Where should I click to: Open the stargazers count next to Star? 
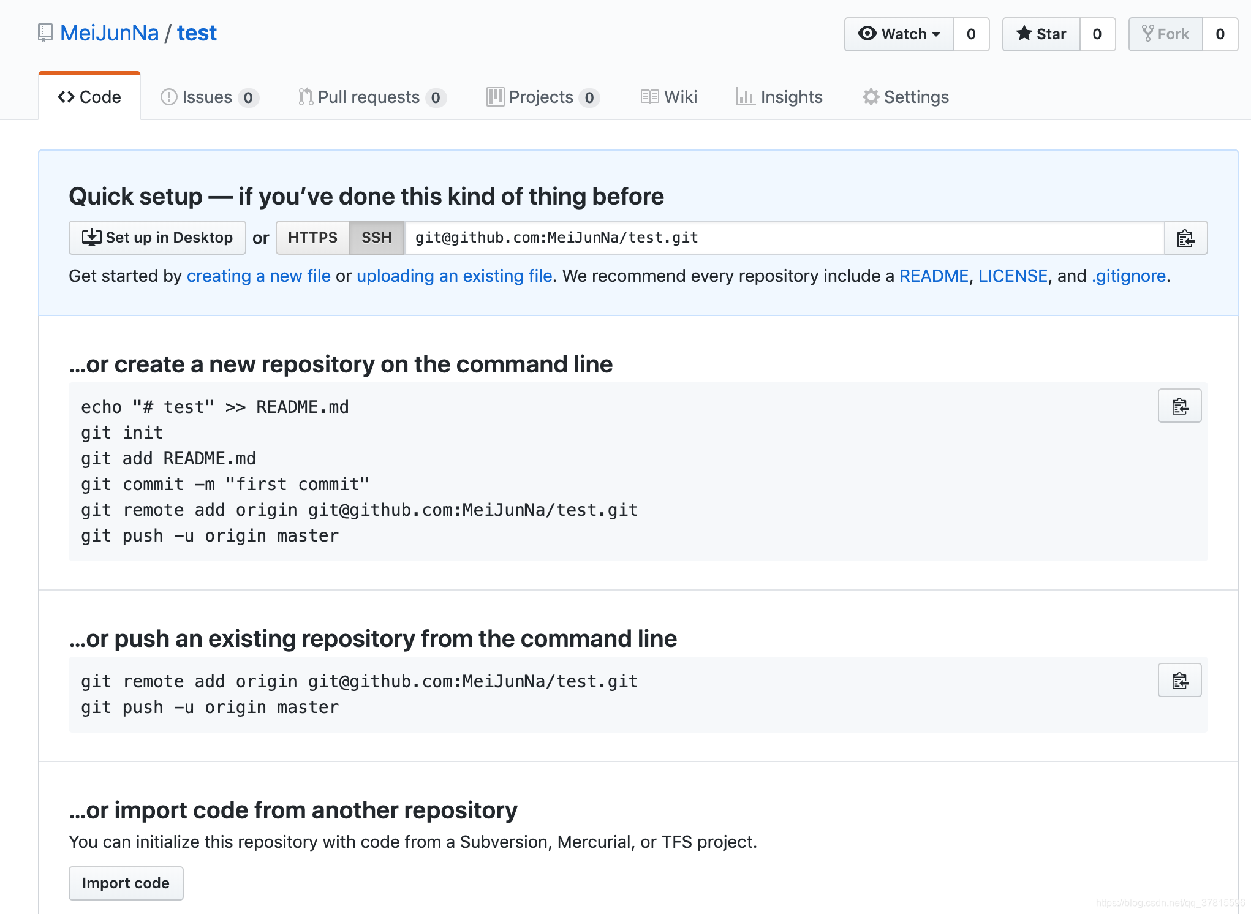tap(1097, 34)
